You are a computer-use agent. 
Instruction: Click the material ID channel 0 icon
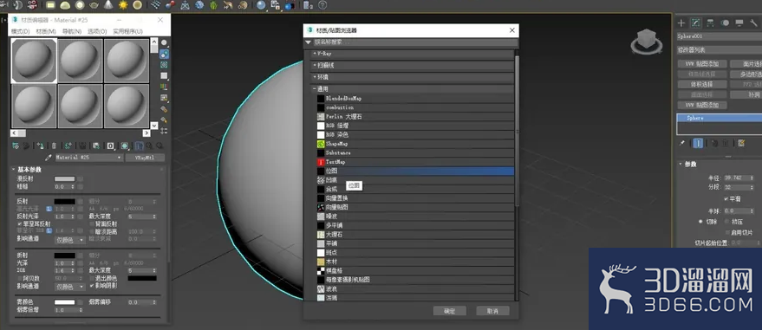(111, 146)
